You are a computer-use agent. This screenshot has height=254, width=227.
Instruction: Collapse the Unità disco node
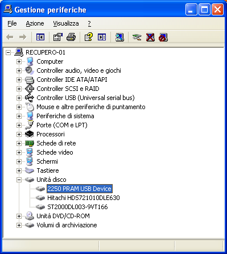coord(19,180)
